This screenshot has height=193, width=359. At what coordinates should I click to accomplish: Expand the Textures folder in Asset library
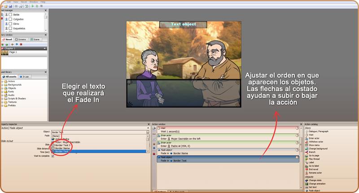pos(2,102)
